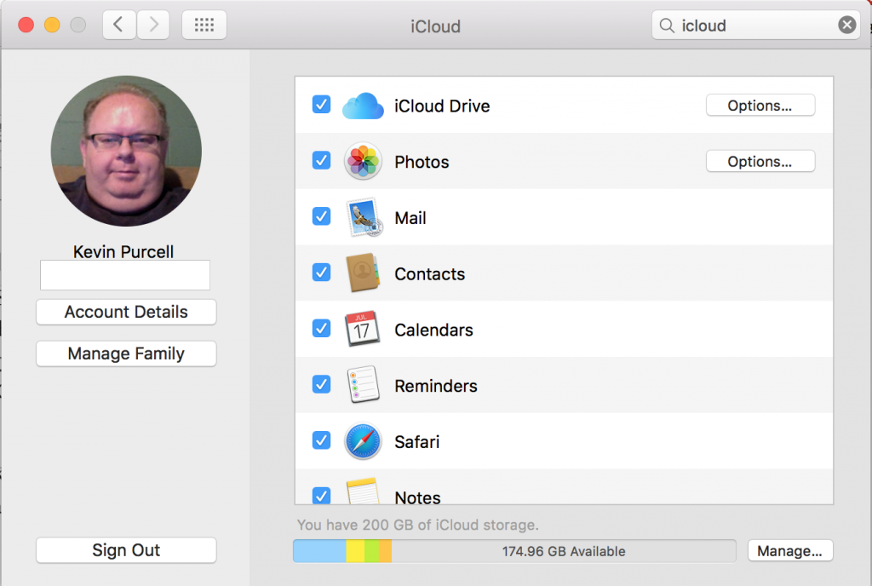Image resolution: width=872 pixels, height=586 pixels.
Task: Toggle the Calendars checkbox
Action: tap(321, 329)
